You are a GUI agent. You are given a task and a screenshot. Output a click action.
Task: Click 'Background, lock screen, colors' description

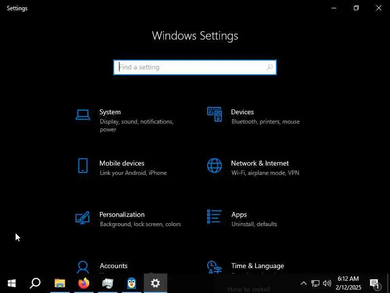coord(140,224)
